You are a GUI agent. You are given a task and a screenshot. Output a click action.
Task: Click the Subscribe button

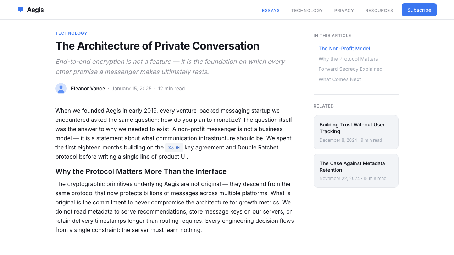coord(419,10)
